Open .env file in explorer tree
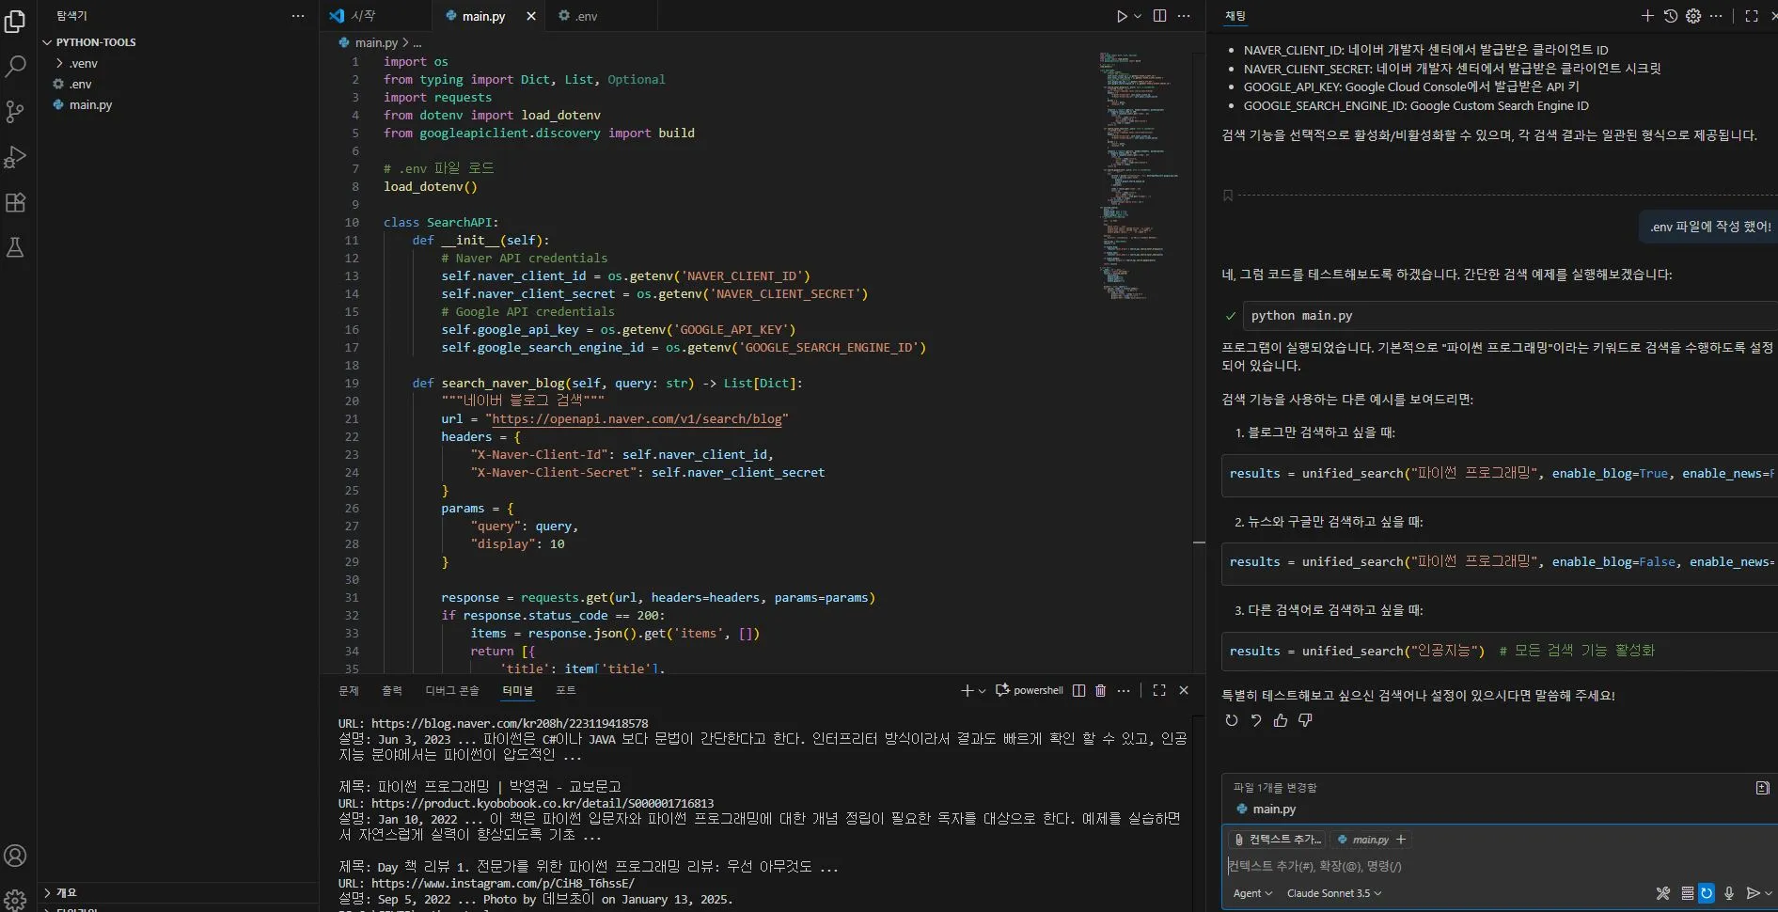 pyautogui.click(x=81, y=84)
